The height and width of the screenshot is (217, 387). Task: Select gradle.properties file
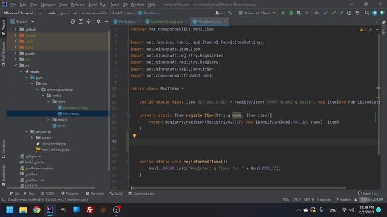tap(39, 168)
